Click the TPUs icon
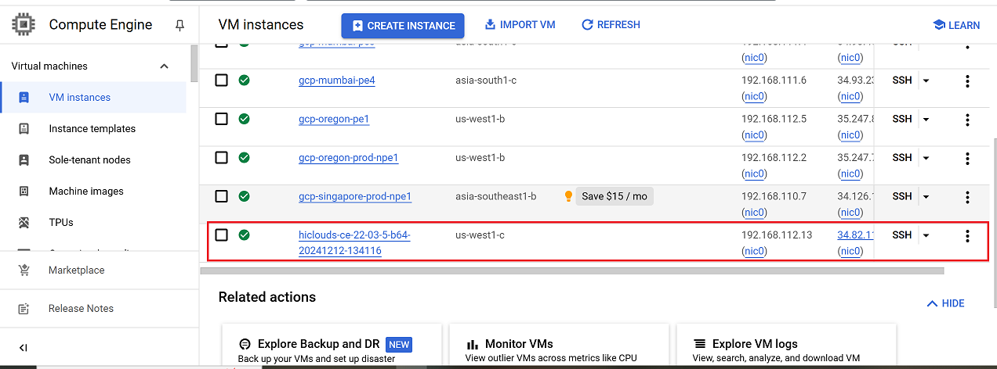This screenshot has height=369, width=997. point(24,223)
